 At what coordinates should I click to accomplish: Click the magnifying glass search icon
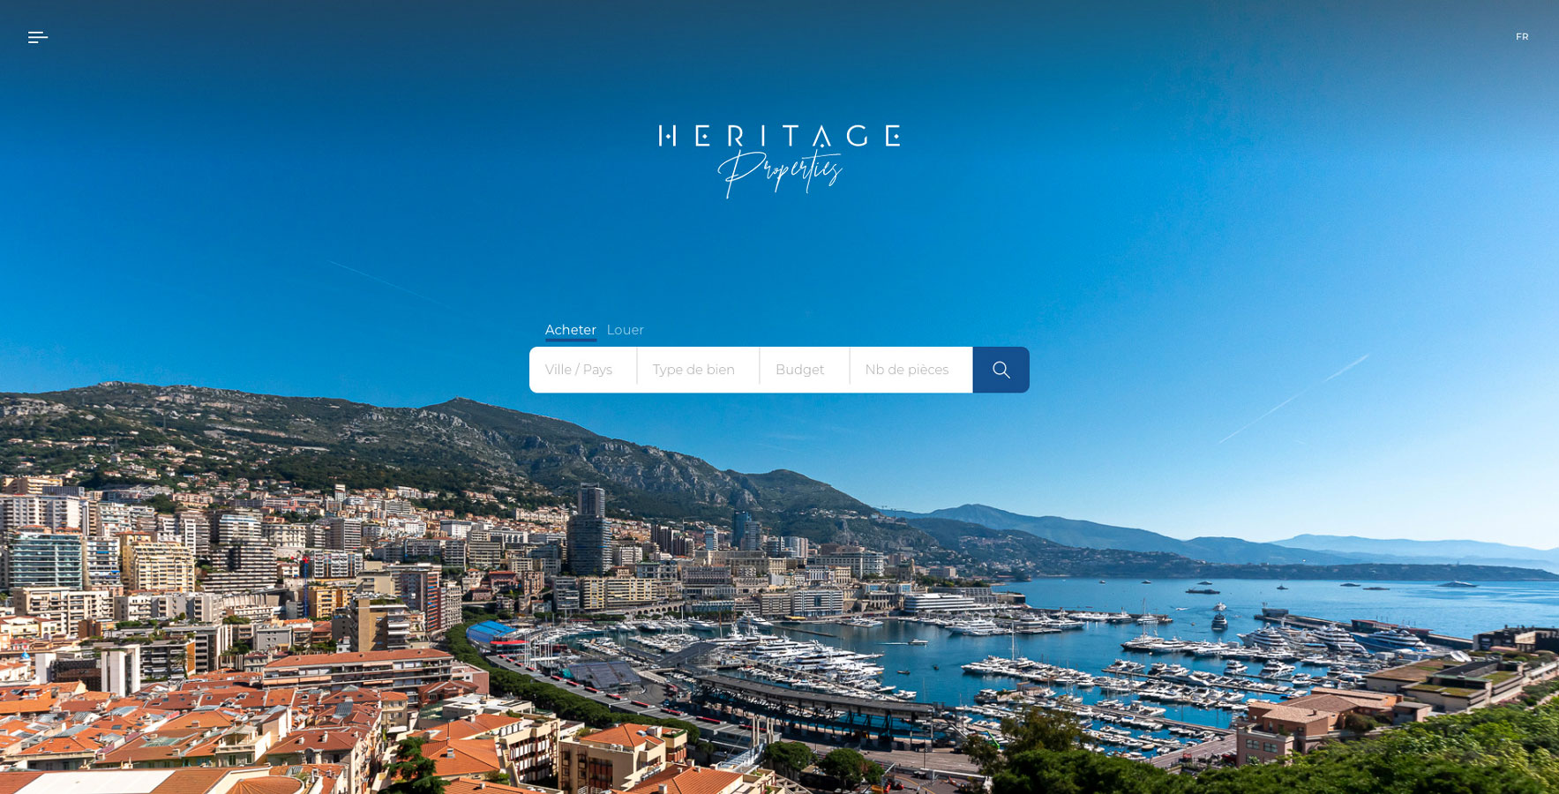[x=1001, y=370]
